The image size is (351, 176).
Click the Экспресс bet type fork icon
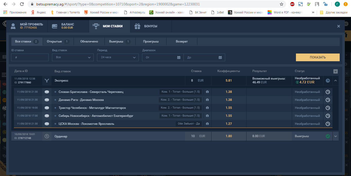point(47,81)
